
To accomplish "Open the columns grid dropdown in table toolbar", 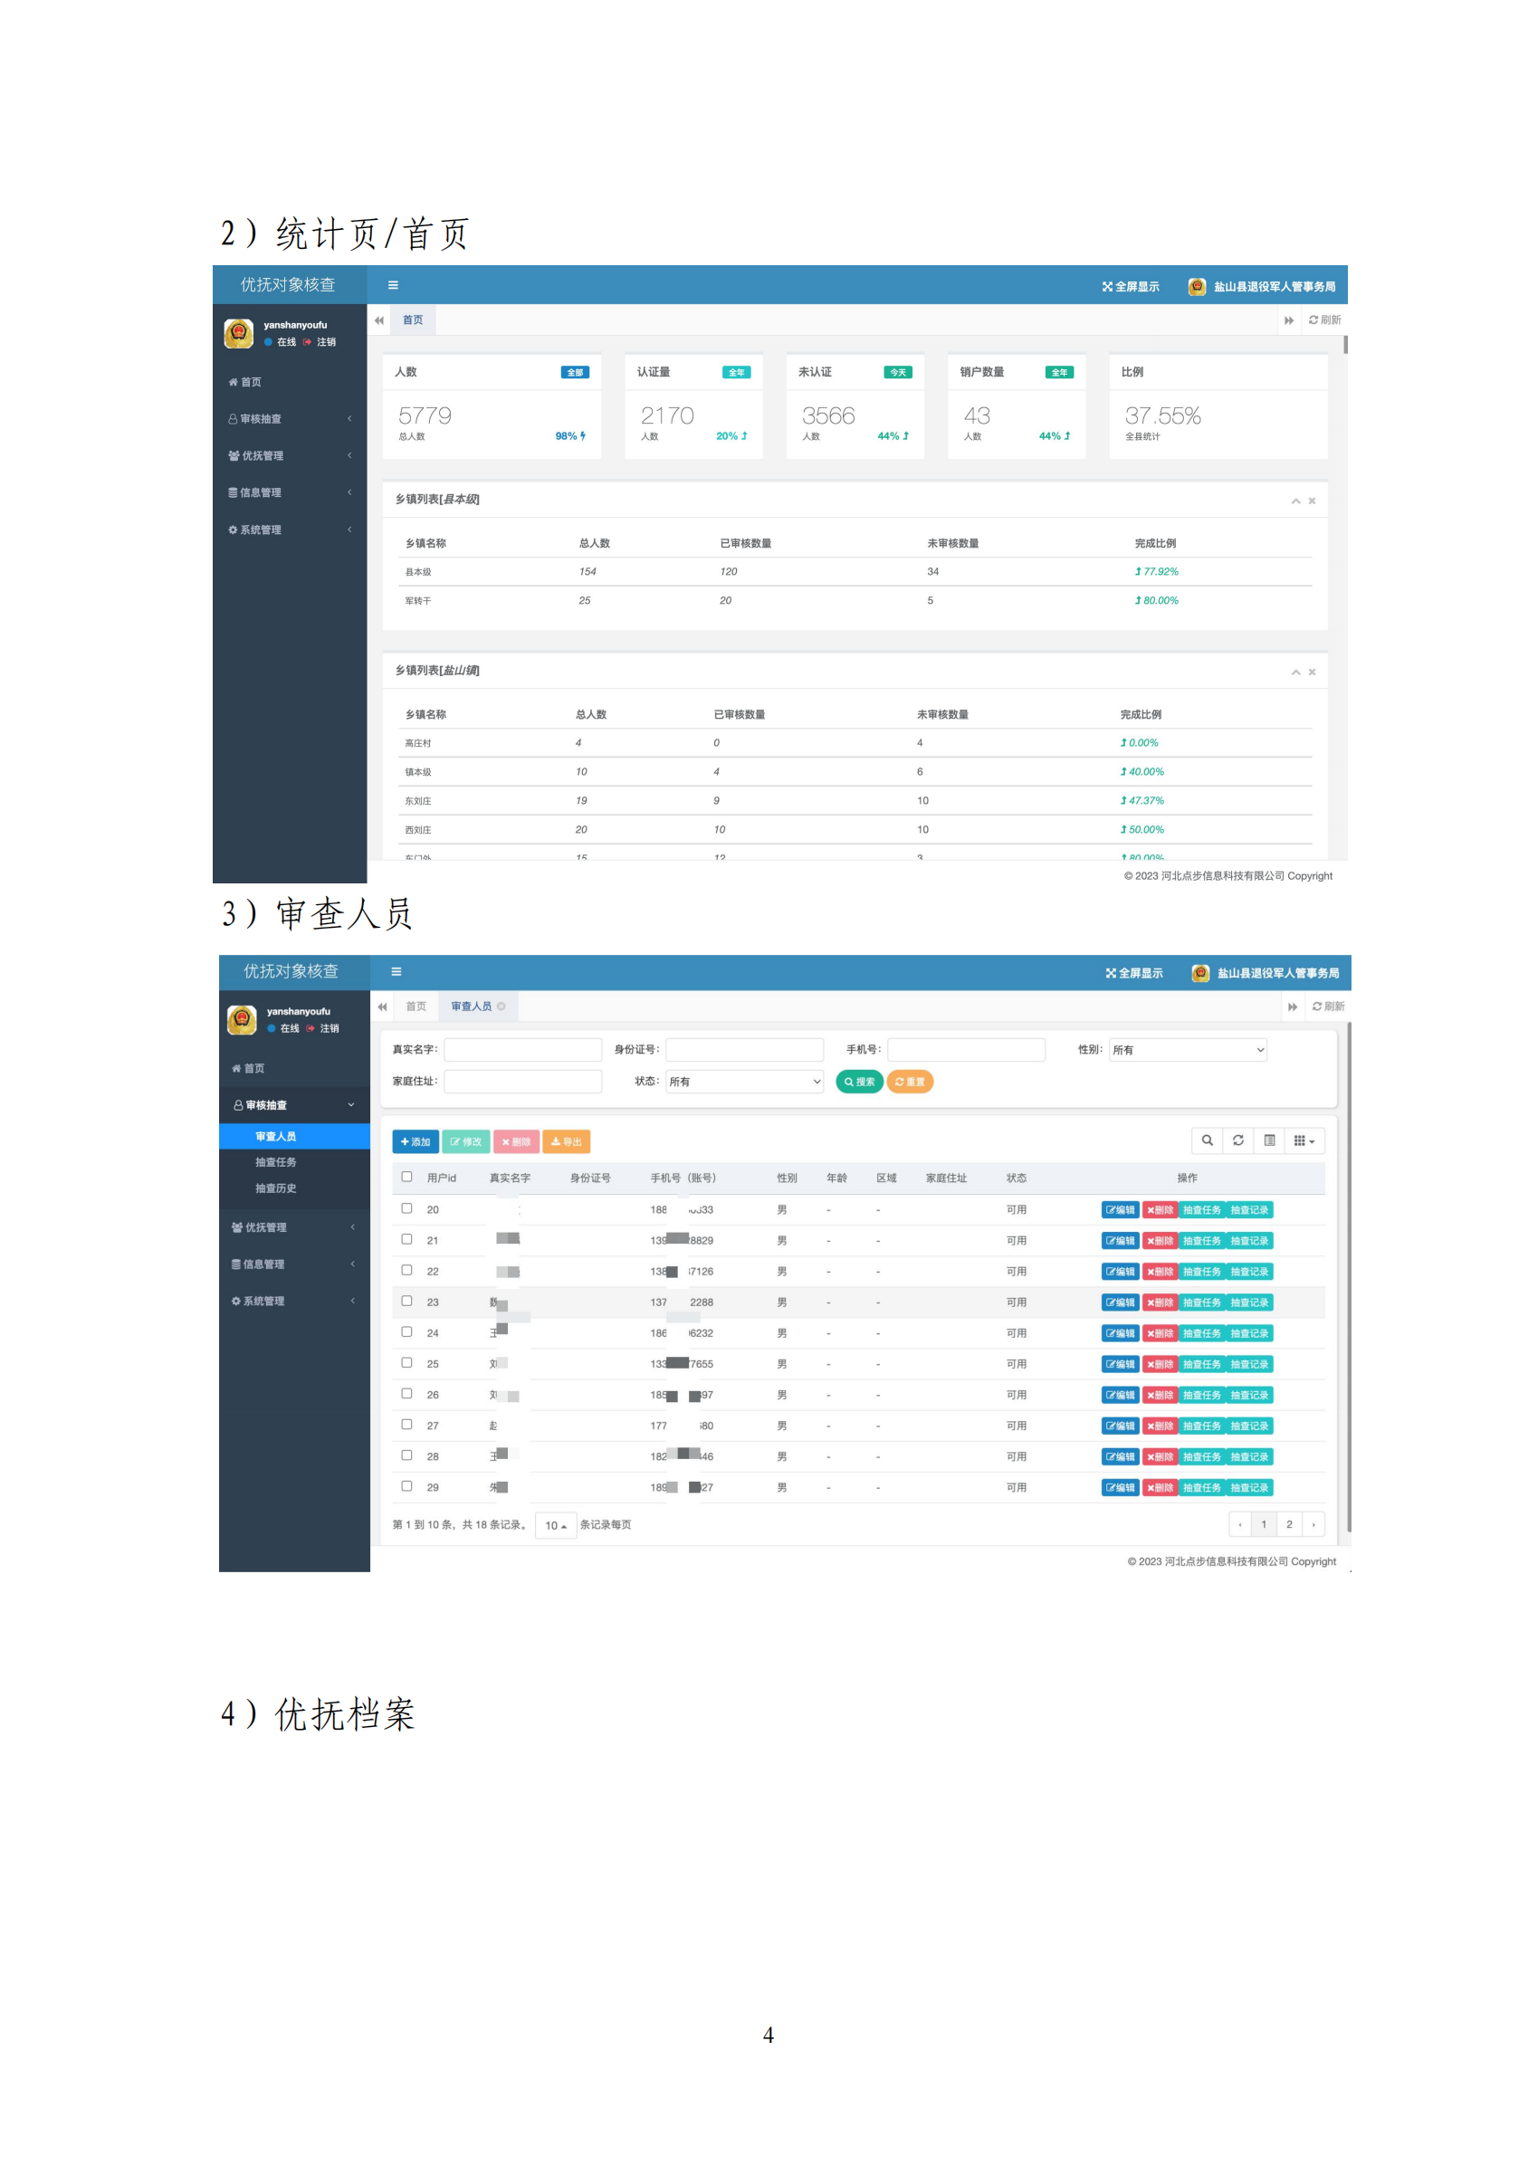I will click(1304, 1140).
